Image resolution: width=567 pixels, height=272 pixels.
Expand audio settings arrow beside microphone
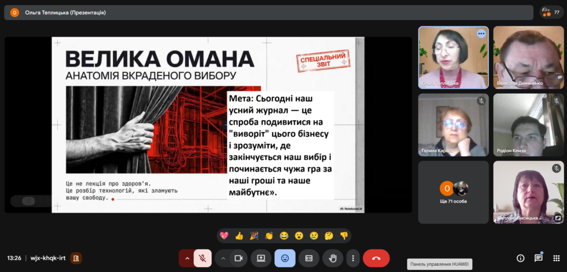[x=187, y=258]
